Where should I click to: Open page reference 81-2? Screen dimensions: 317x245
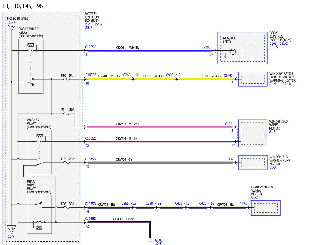[255, 197]
